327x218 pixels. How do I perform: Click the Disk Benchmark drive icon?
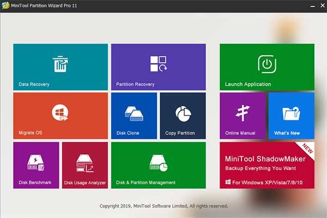click(36, 163)
